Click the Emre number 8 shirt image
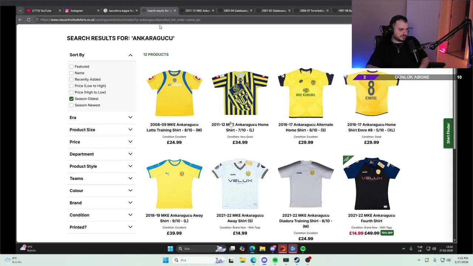The width and height of the screenshot is (473, 266). 371,93
